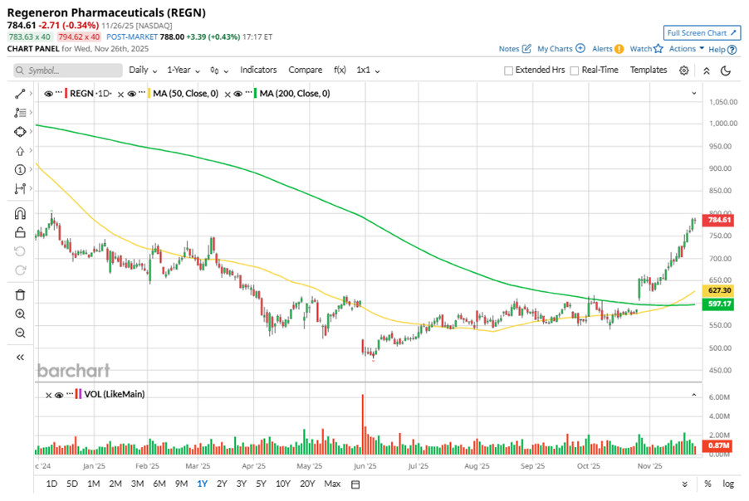Screen dimensions: 749x501
Task: Select the 5Y time range
Action: coord(261,484)
